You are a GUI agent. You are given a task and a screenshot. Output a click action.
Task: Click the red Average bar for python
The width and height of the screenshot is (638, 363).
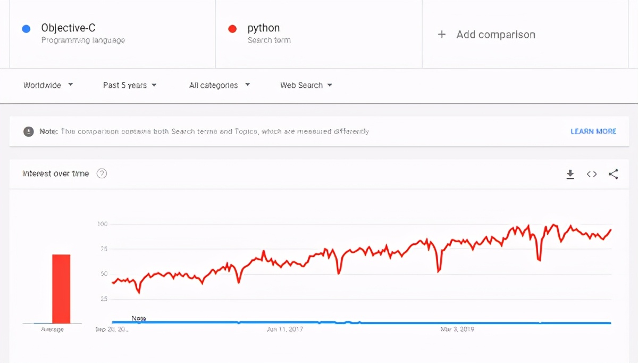coord(61,289)
